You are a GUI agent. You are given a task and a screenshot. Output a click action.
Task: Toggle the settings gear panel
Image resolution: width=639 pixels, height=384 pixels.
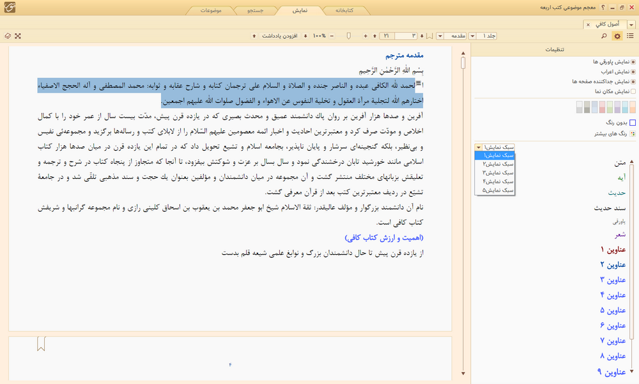pyautogui.click(x=617, y=36)
